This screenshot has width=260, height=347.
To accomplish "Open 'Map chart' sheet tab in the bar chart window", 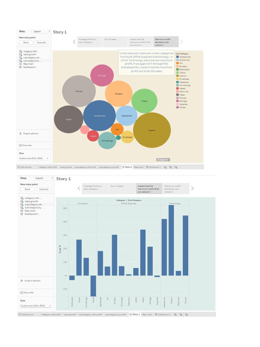I will coord(147,314).
